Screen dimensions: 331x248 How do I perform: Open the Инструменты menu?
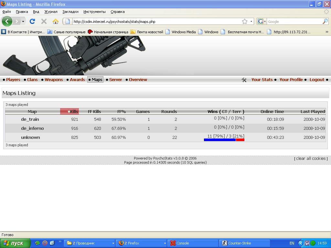pos(95,12)
